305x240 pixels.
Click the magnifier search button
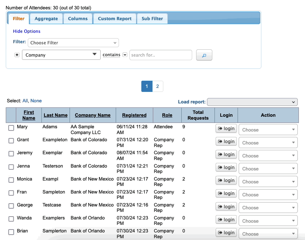pyautogui.click(x=204, y=55)
